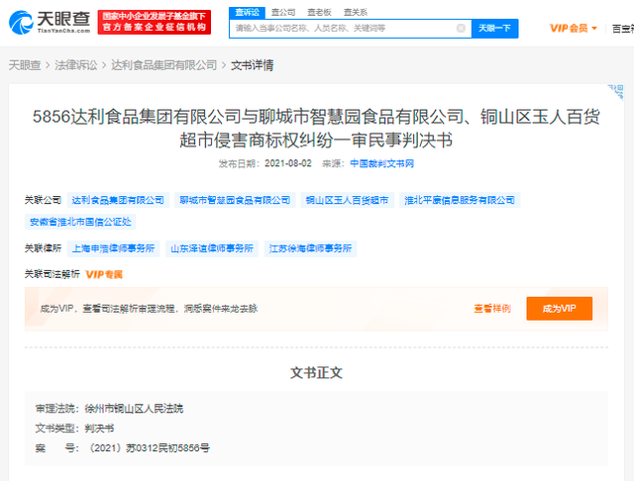This screenshot has width=634, height=481.
Task: Open law firm 上海申浩律师事务所
Action: pyautogui.click(x=113, y=248)
